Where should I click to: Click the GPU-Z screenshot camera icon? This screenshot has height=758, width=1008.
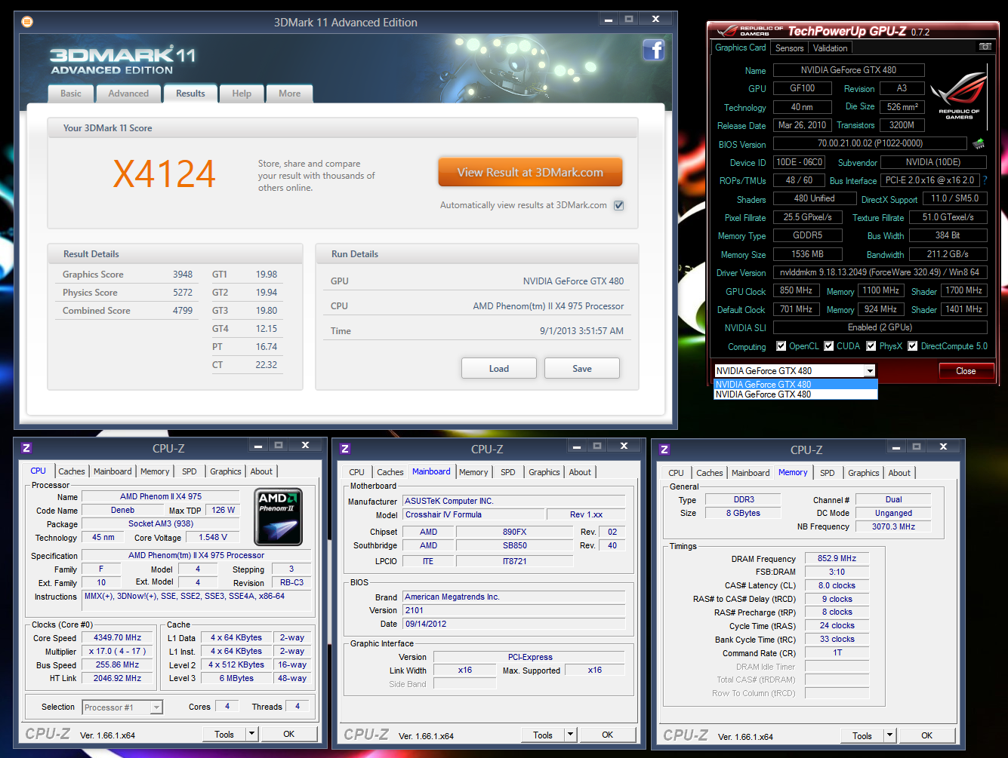point(985,47)
